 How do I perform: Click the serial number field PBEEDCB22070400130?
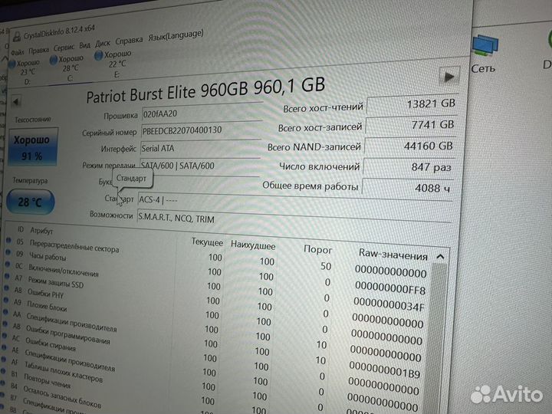(202, 130)
